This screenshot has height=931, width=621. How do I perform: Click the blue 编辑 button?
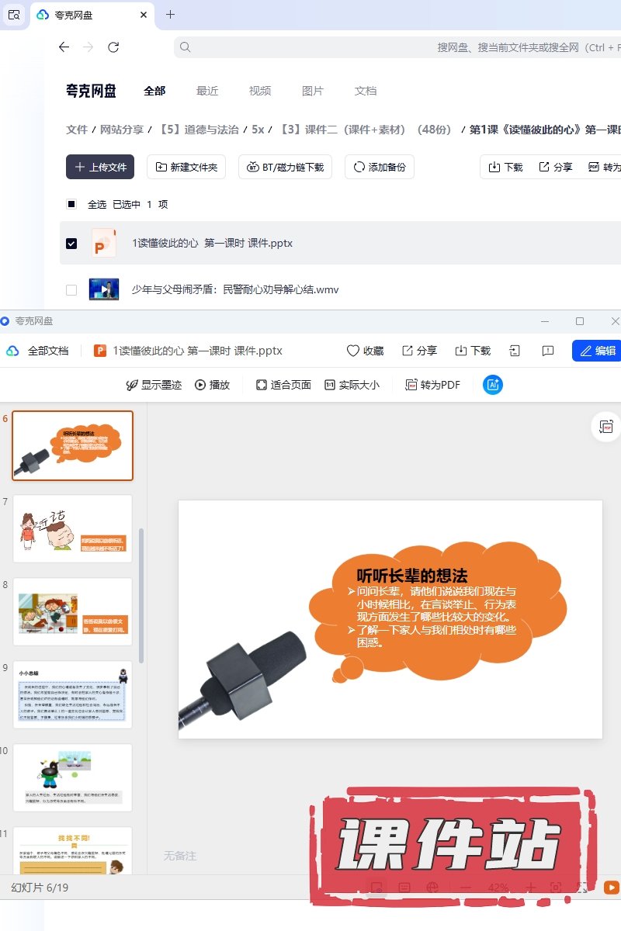[596, 351]
